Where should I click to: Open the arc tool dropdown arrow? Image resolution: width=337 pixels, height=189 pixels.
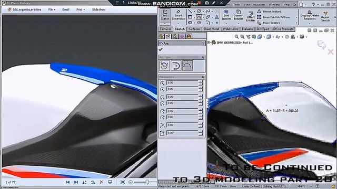coord(203,17)
